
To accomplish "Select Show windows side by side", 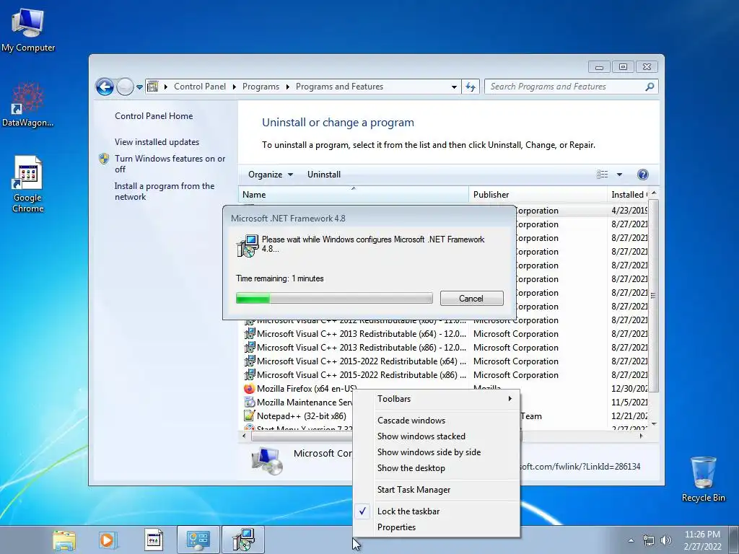I will pos(437,452).
